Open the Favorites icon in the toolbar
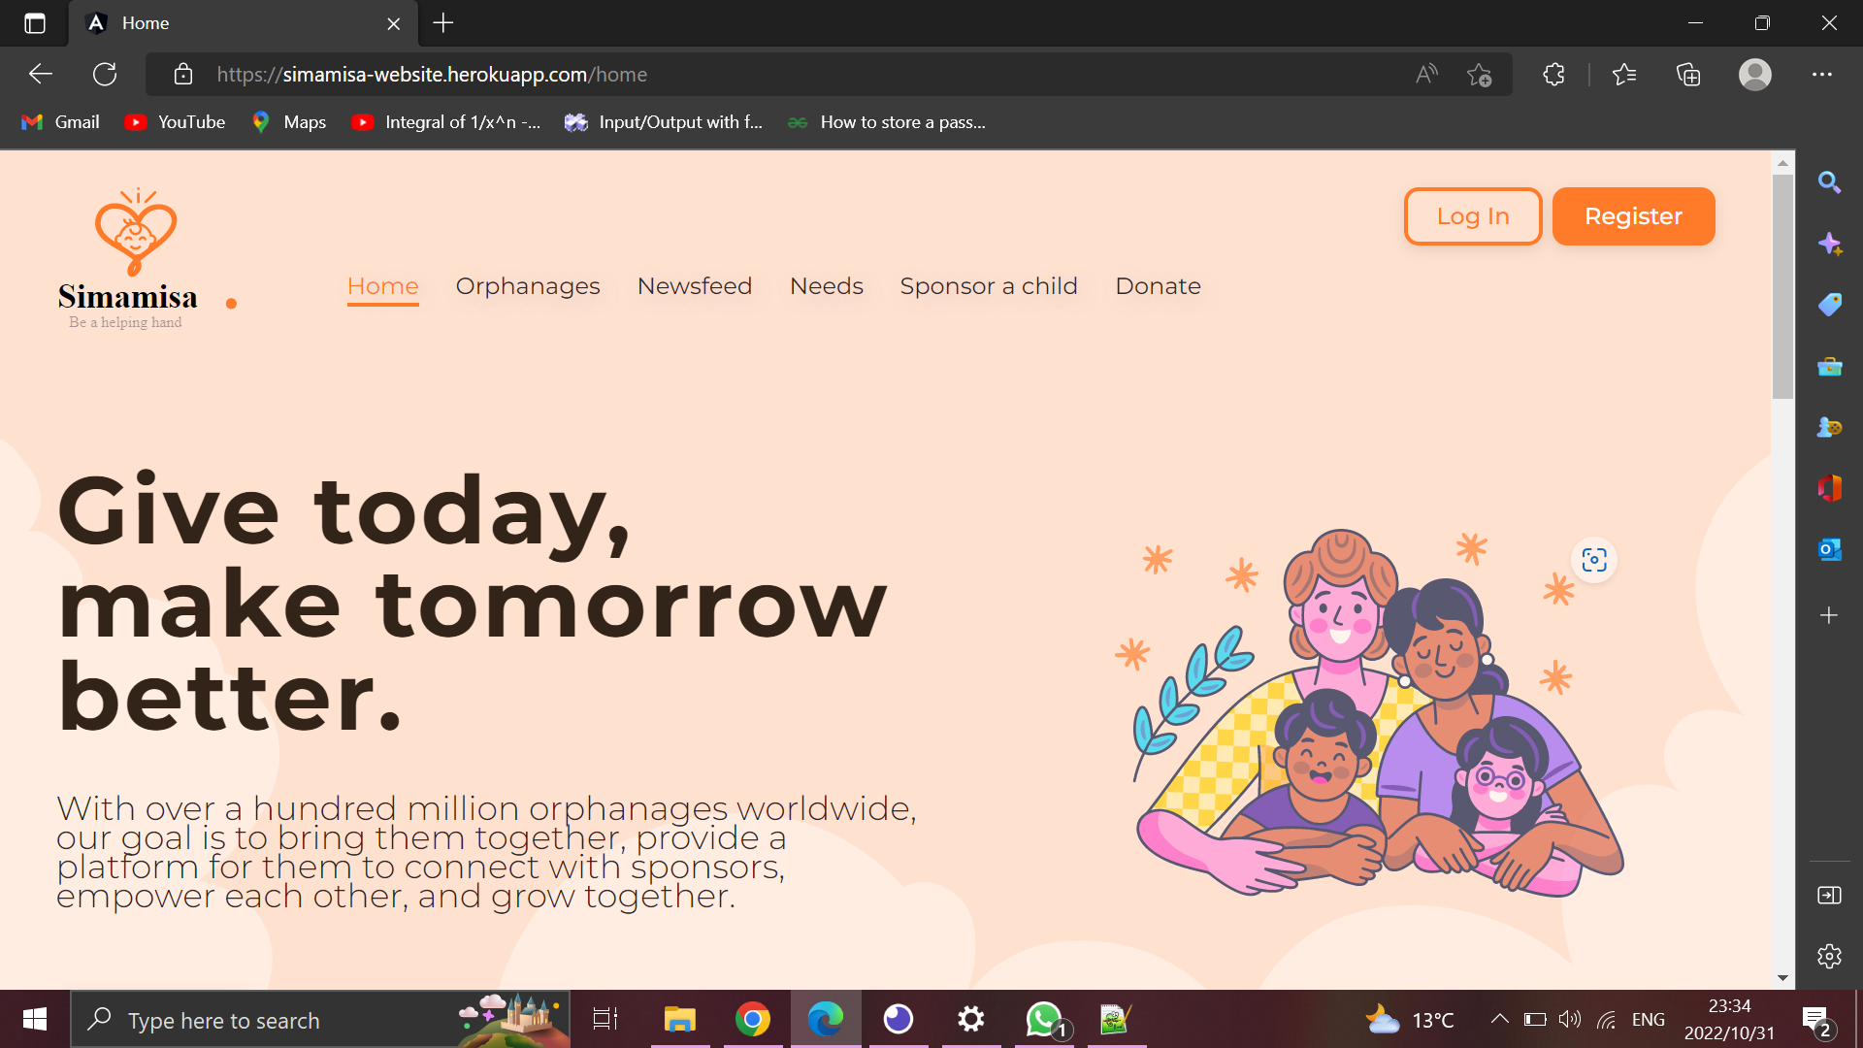Image resolution: width=1863 pixels, height=1048 pixels. (1625, 74)
